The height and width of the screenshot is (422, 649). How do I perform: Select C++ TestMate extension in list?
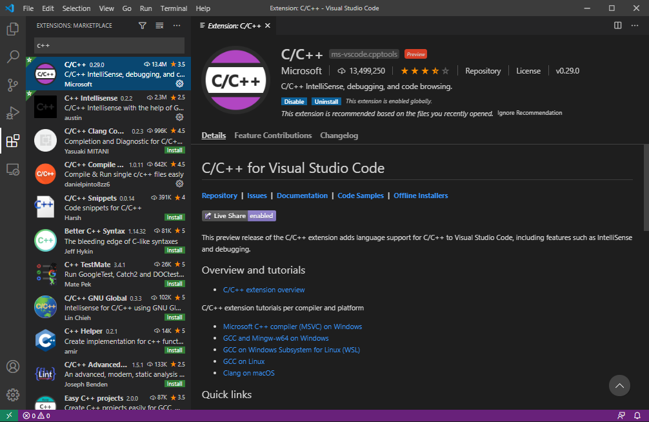[108, 274]
